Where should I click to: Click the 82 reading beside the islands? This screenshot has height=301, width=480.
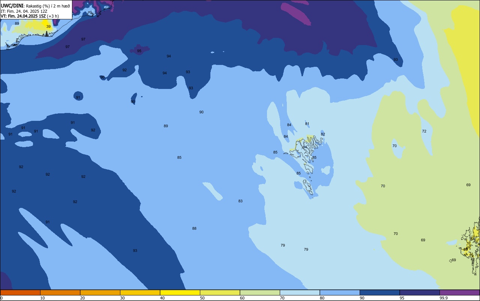pyautogui.click(x=323, y=134)
